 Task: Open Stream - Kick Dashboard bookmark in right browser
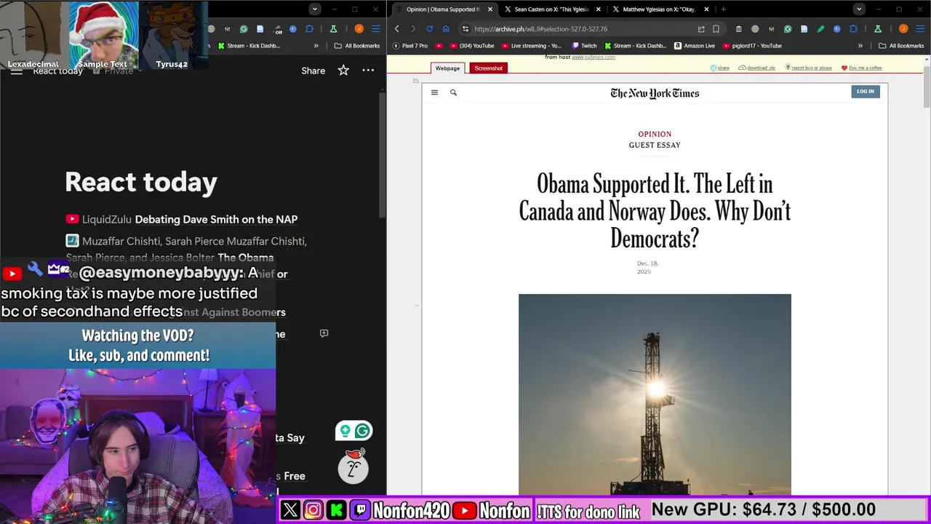coord(635,46)
